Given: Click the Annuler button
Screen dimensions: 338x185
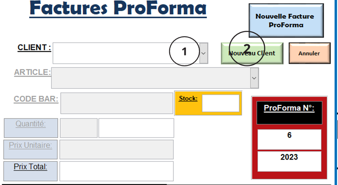Looking at the screenshot, I should tap(309, 53).
